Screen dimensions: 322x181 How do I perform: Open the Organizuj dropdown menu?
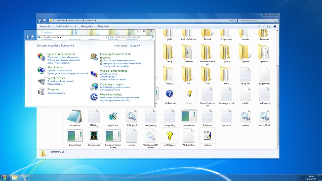(45, 26)
